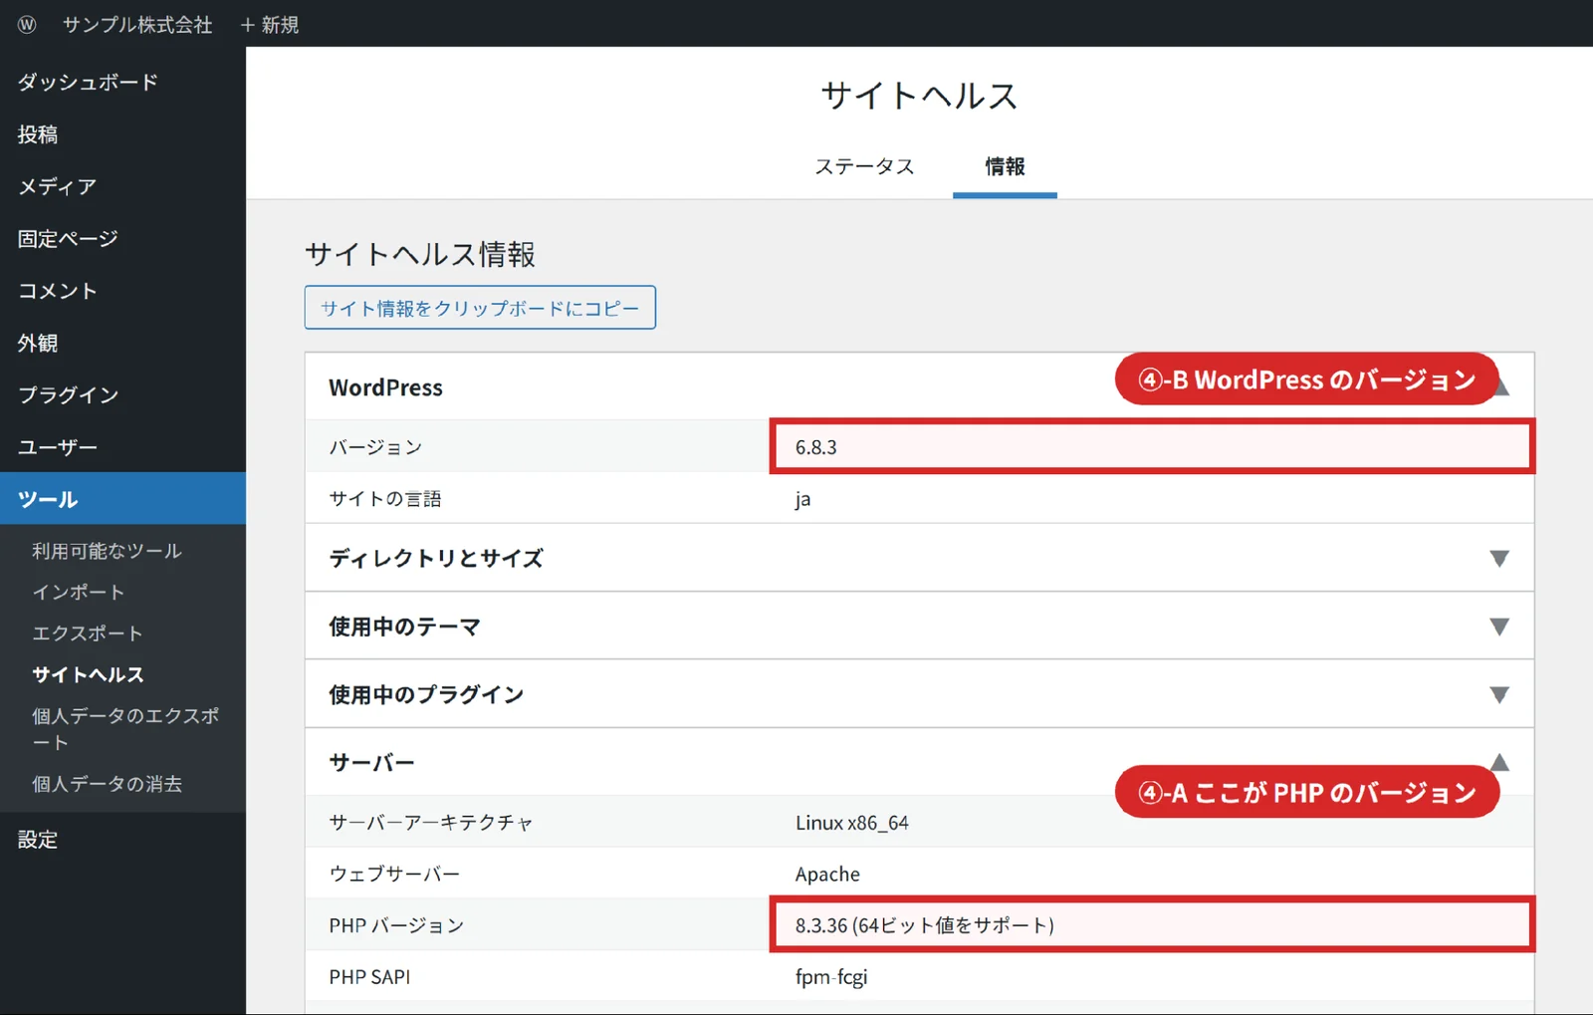1593x1015 pixels.
Task: Click the サーバーアーキテクチャ row label
Action: click(431, 823)
